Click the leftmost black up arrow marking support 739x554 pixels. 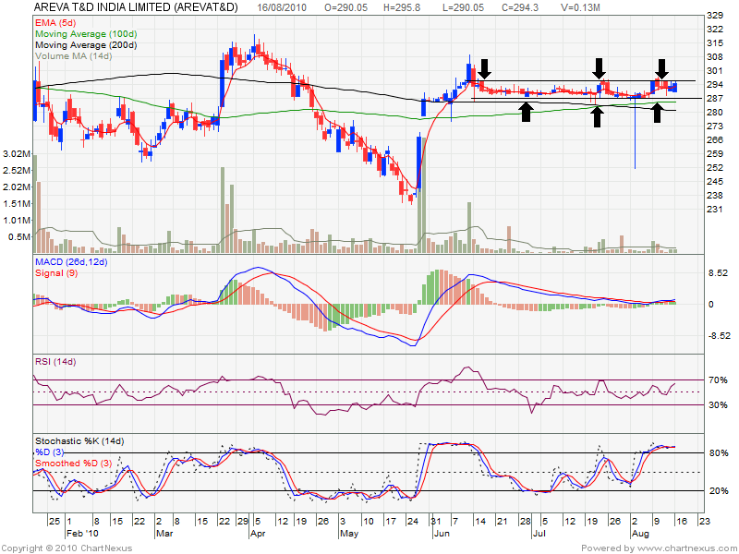point(526,112)
